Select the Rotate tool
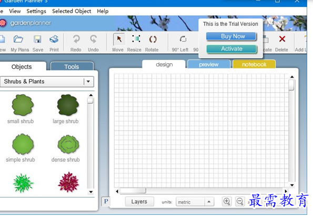 [x=153, y=40]
